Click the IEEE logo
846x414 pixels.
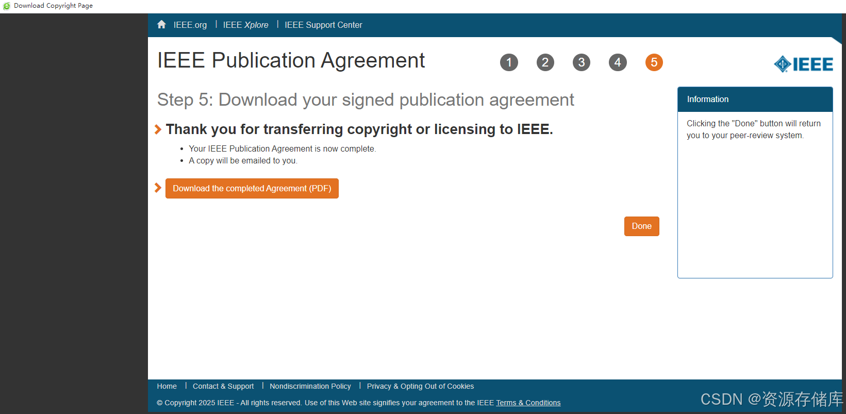tap(803, 64)
